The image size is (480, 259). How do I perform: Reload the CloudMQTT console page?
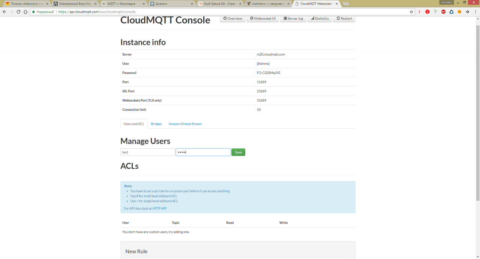pyautogui.click(x=18, y=12)
